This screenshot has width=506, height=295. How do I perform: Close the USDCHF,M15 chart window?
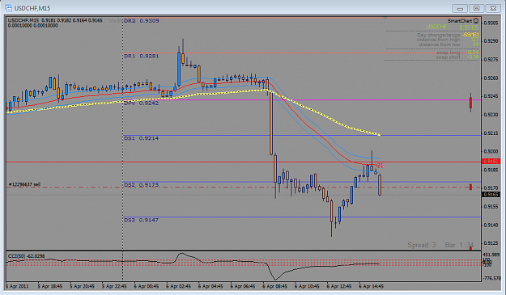point(493,8)
